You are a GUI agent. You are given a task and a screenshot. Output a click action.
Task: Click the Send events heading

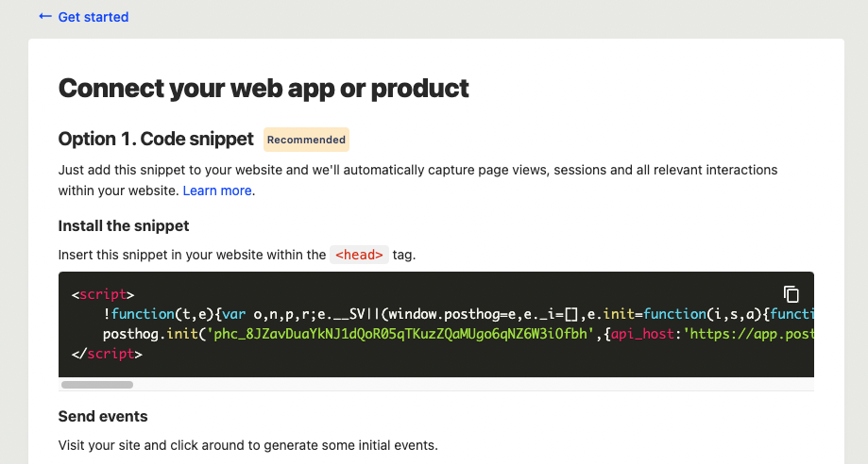[103, 416]
